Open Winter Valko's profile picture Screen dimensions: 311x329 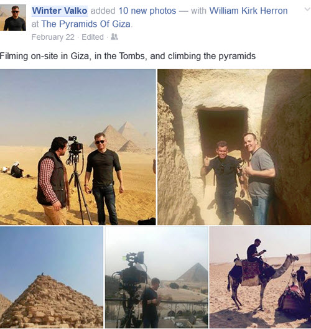coord(13,17)
